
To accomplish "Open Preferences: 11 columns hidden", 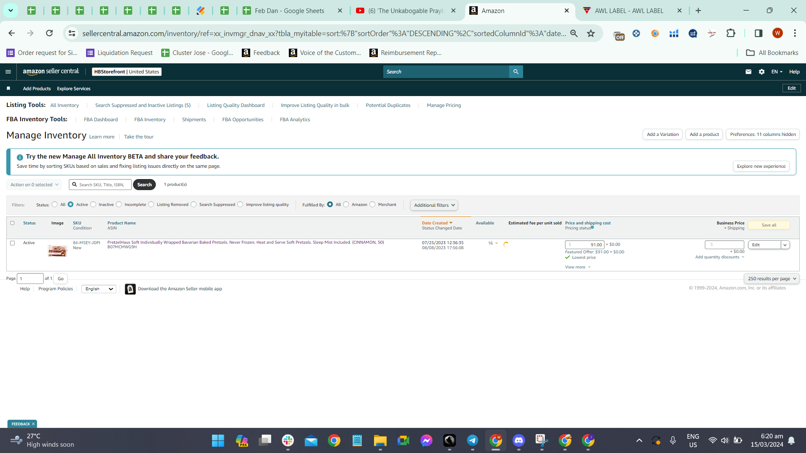I will point(763,134).
